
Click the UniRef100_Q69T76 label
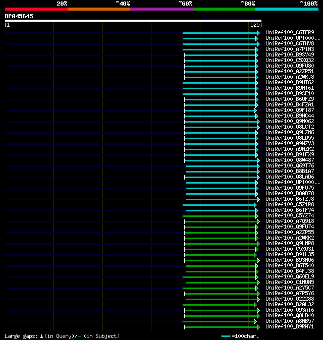pos(290,165)
